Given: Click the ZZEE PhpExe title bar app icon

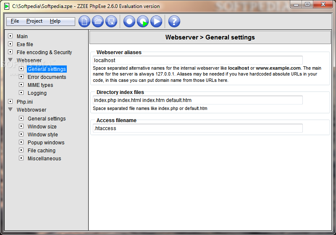Looking at the screenshot, I should (x=7, y=6).
